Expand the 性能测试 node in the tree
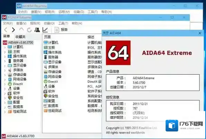The height and width of the screenshot is (139, 206). (5, 112)
